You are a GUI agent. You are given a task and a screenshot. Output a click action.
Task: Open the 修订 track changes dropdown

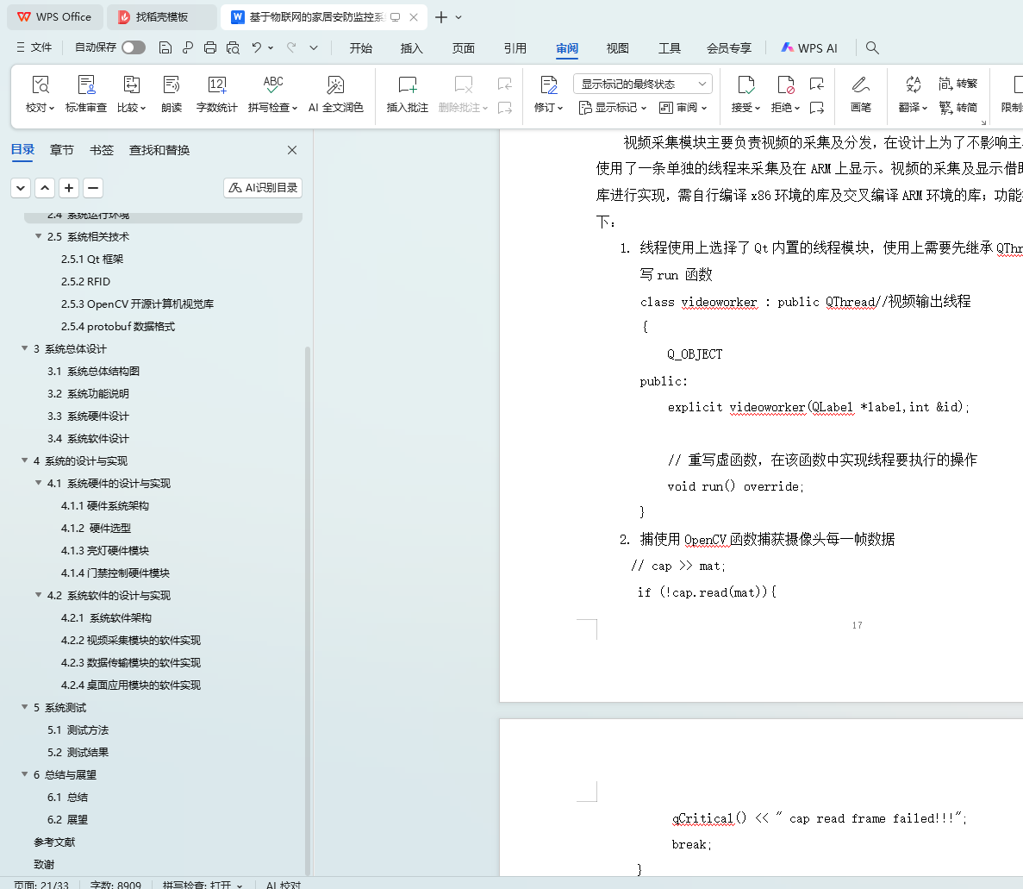point(548,107)
